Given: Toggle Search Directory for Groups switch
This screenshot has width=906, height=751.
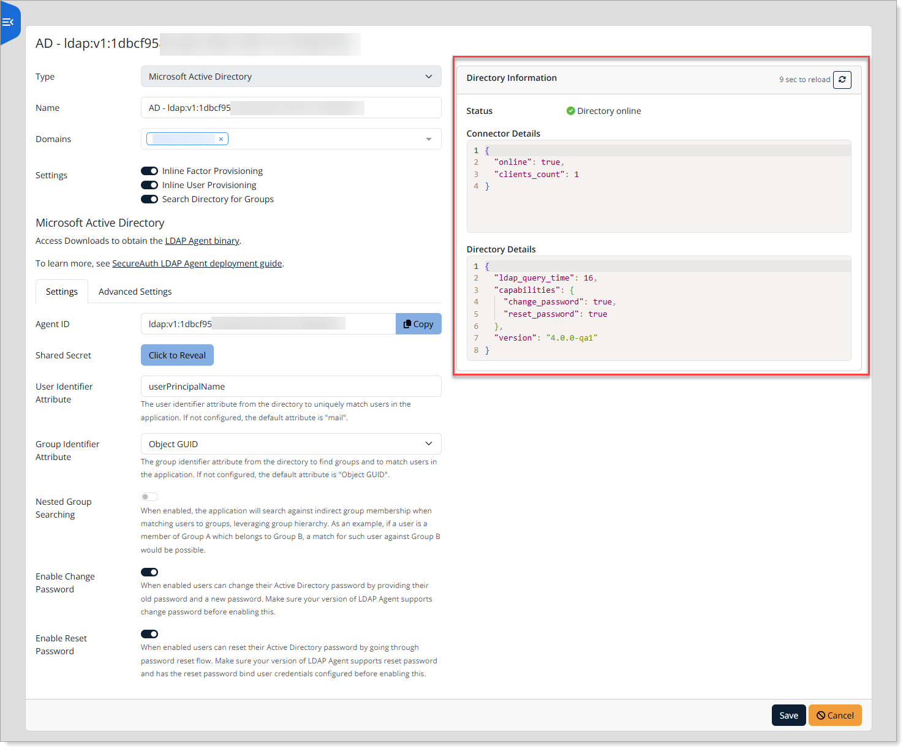Looking at the screenshot, I should (x=149, y=199).
